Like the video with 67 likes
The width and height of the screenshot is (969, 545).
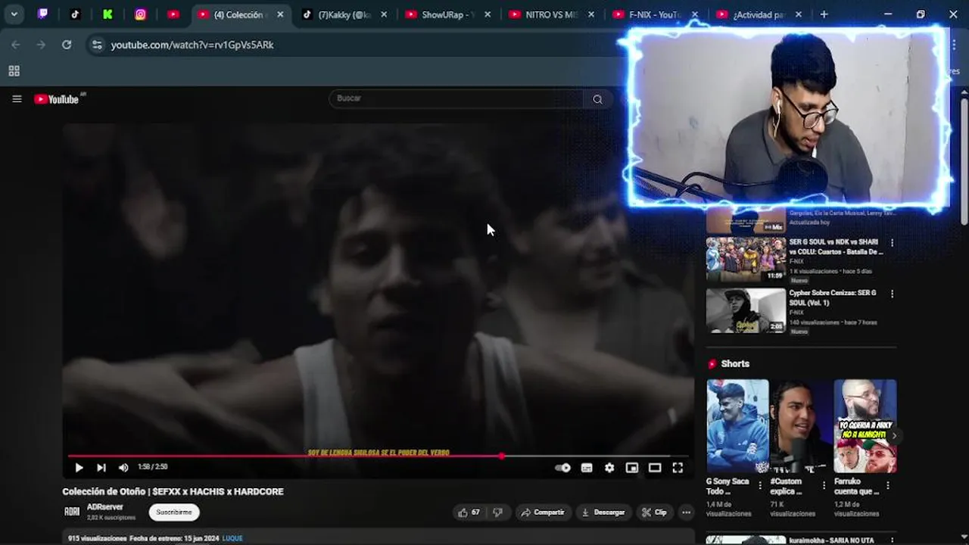(469, 512)
